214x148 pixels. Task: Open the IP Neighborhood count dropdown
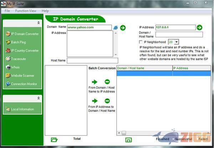click(x=177, y=42)
